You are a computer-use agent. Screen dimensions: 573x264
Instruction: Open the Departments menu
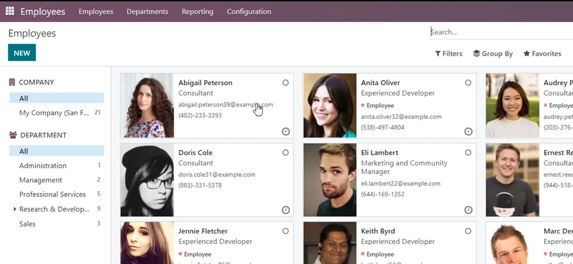(148, 11)
